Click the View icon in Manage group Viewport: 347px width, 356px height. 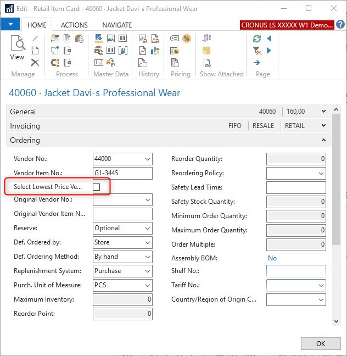[x=17, y=48]
